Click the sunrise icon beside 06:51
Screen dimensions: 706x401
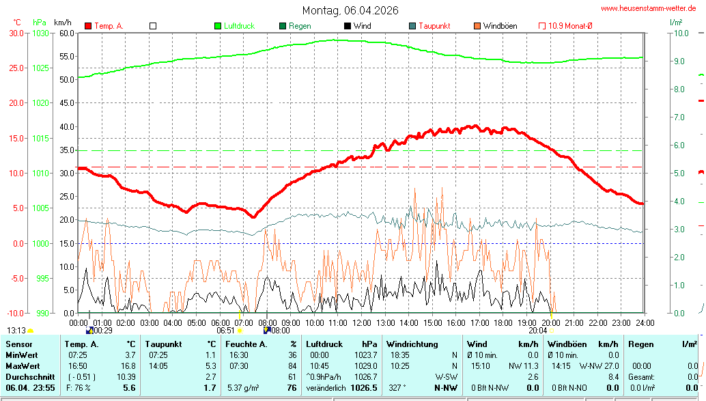coord(240,331)
